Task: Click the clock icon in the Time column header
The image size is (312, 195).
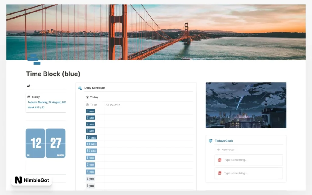Action: click(87, 104)
